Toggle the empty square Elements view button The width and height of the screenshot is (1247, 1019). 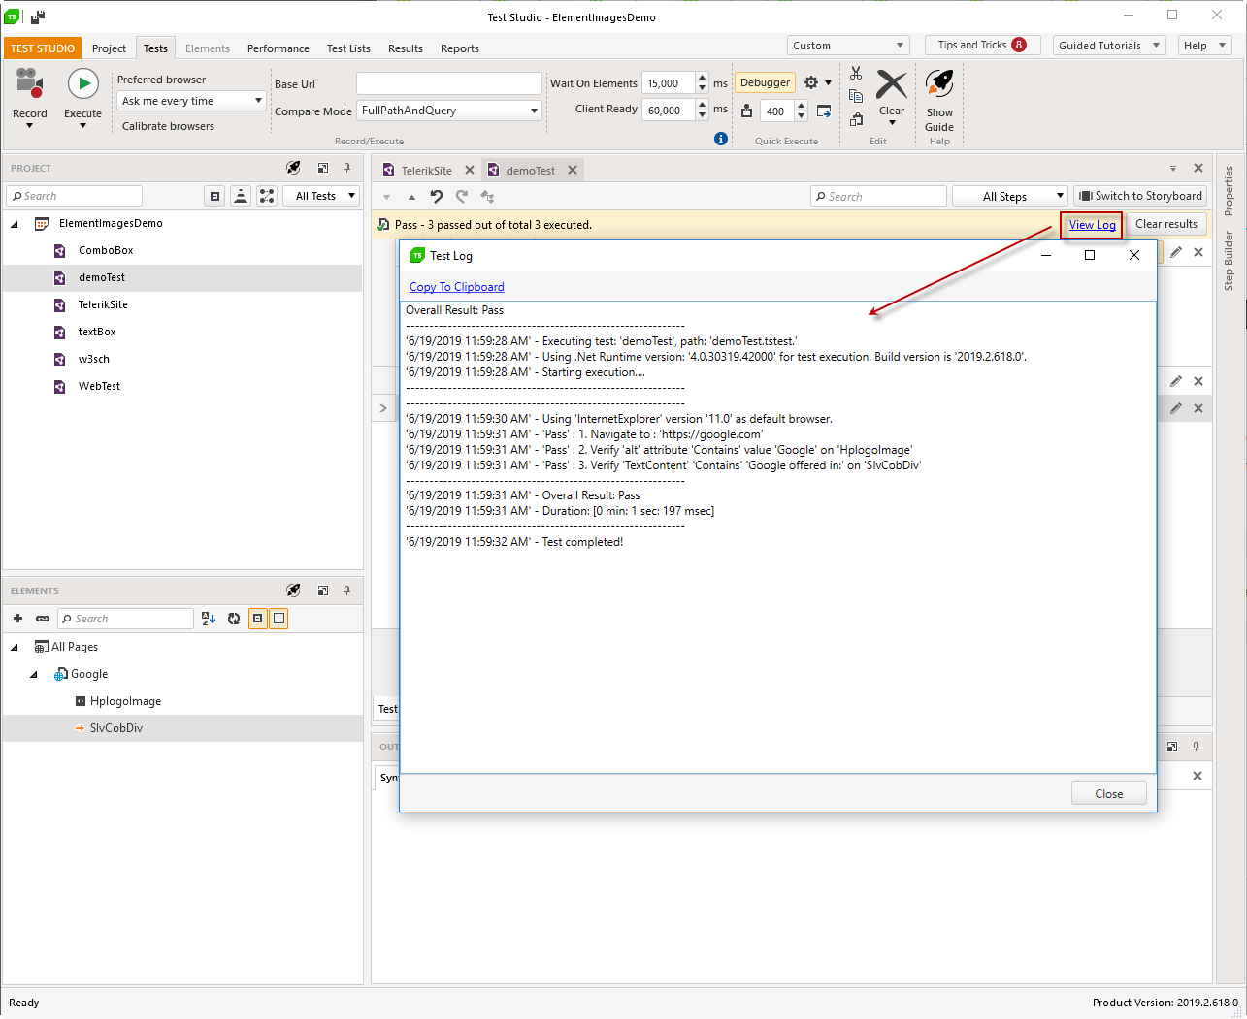click(279, 619)
